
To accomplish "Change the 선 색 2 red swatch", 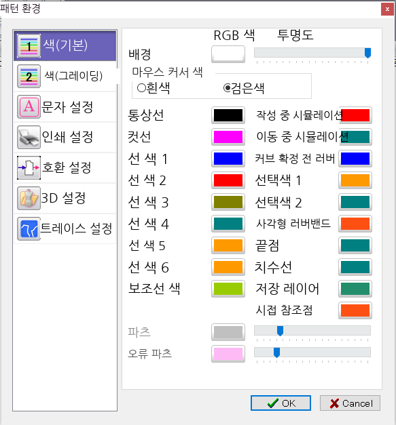I will 228,180.
